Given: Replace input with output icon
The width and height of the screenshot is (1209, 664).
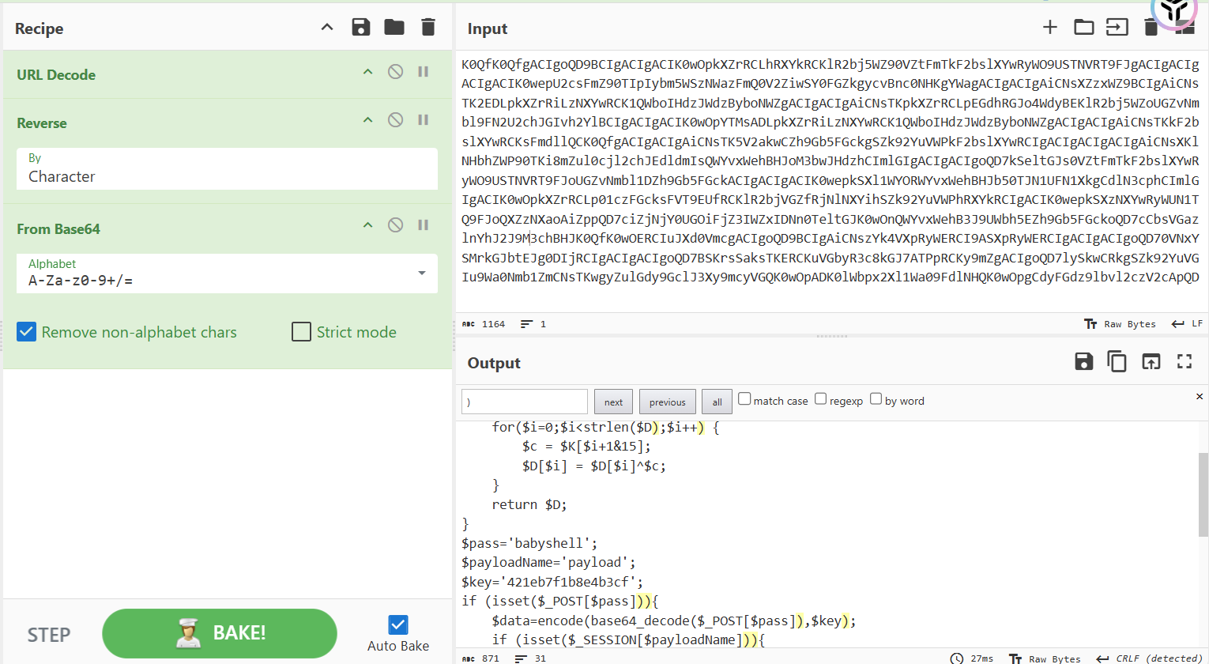Looking at the screenshot, I should click(1151, 362).
